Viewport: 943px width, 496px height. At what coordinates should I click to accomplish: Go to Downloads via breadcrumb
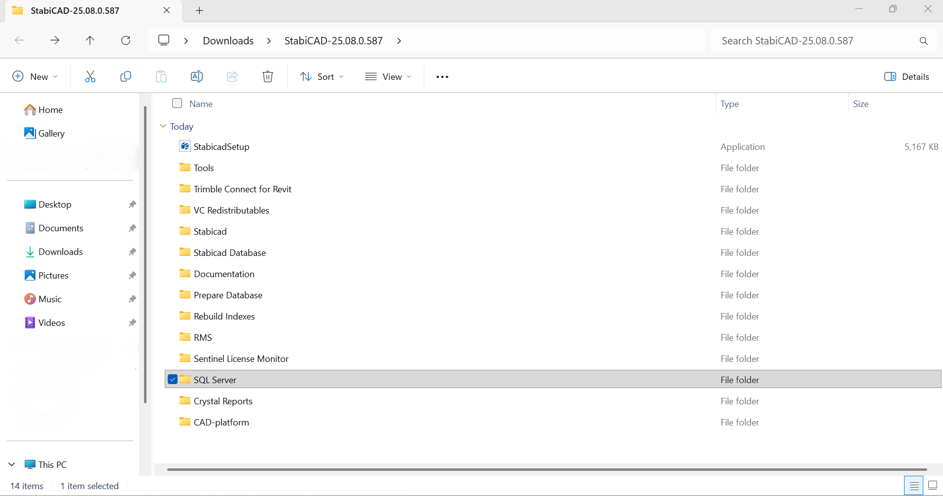[x=227, y=40]
